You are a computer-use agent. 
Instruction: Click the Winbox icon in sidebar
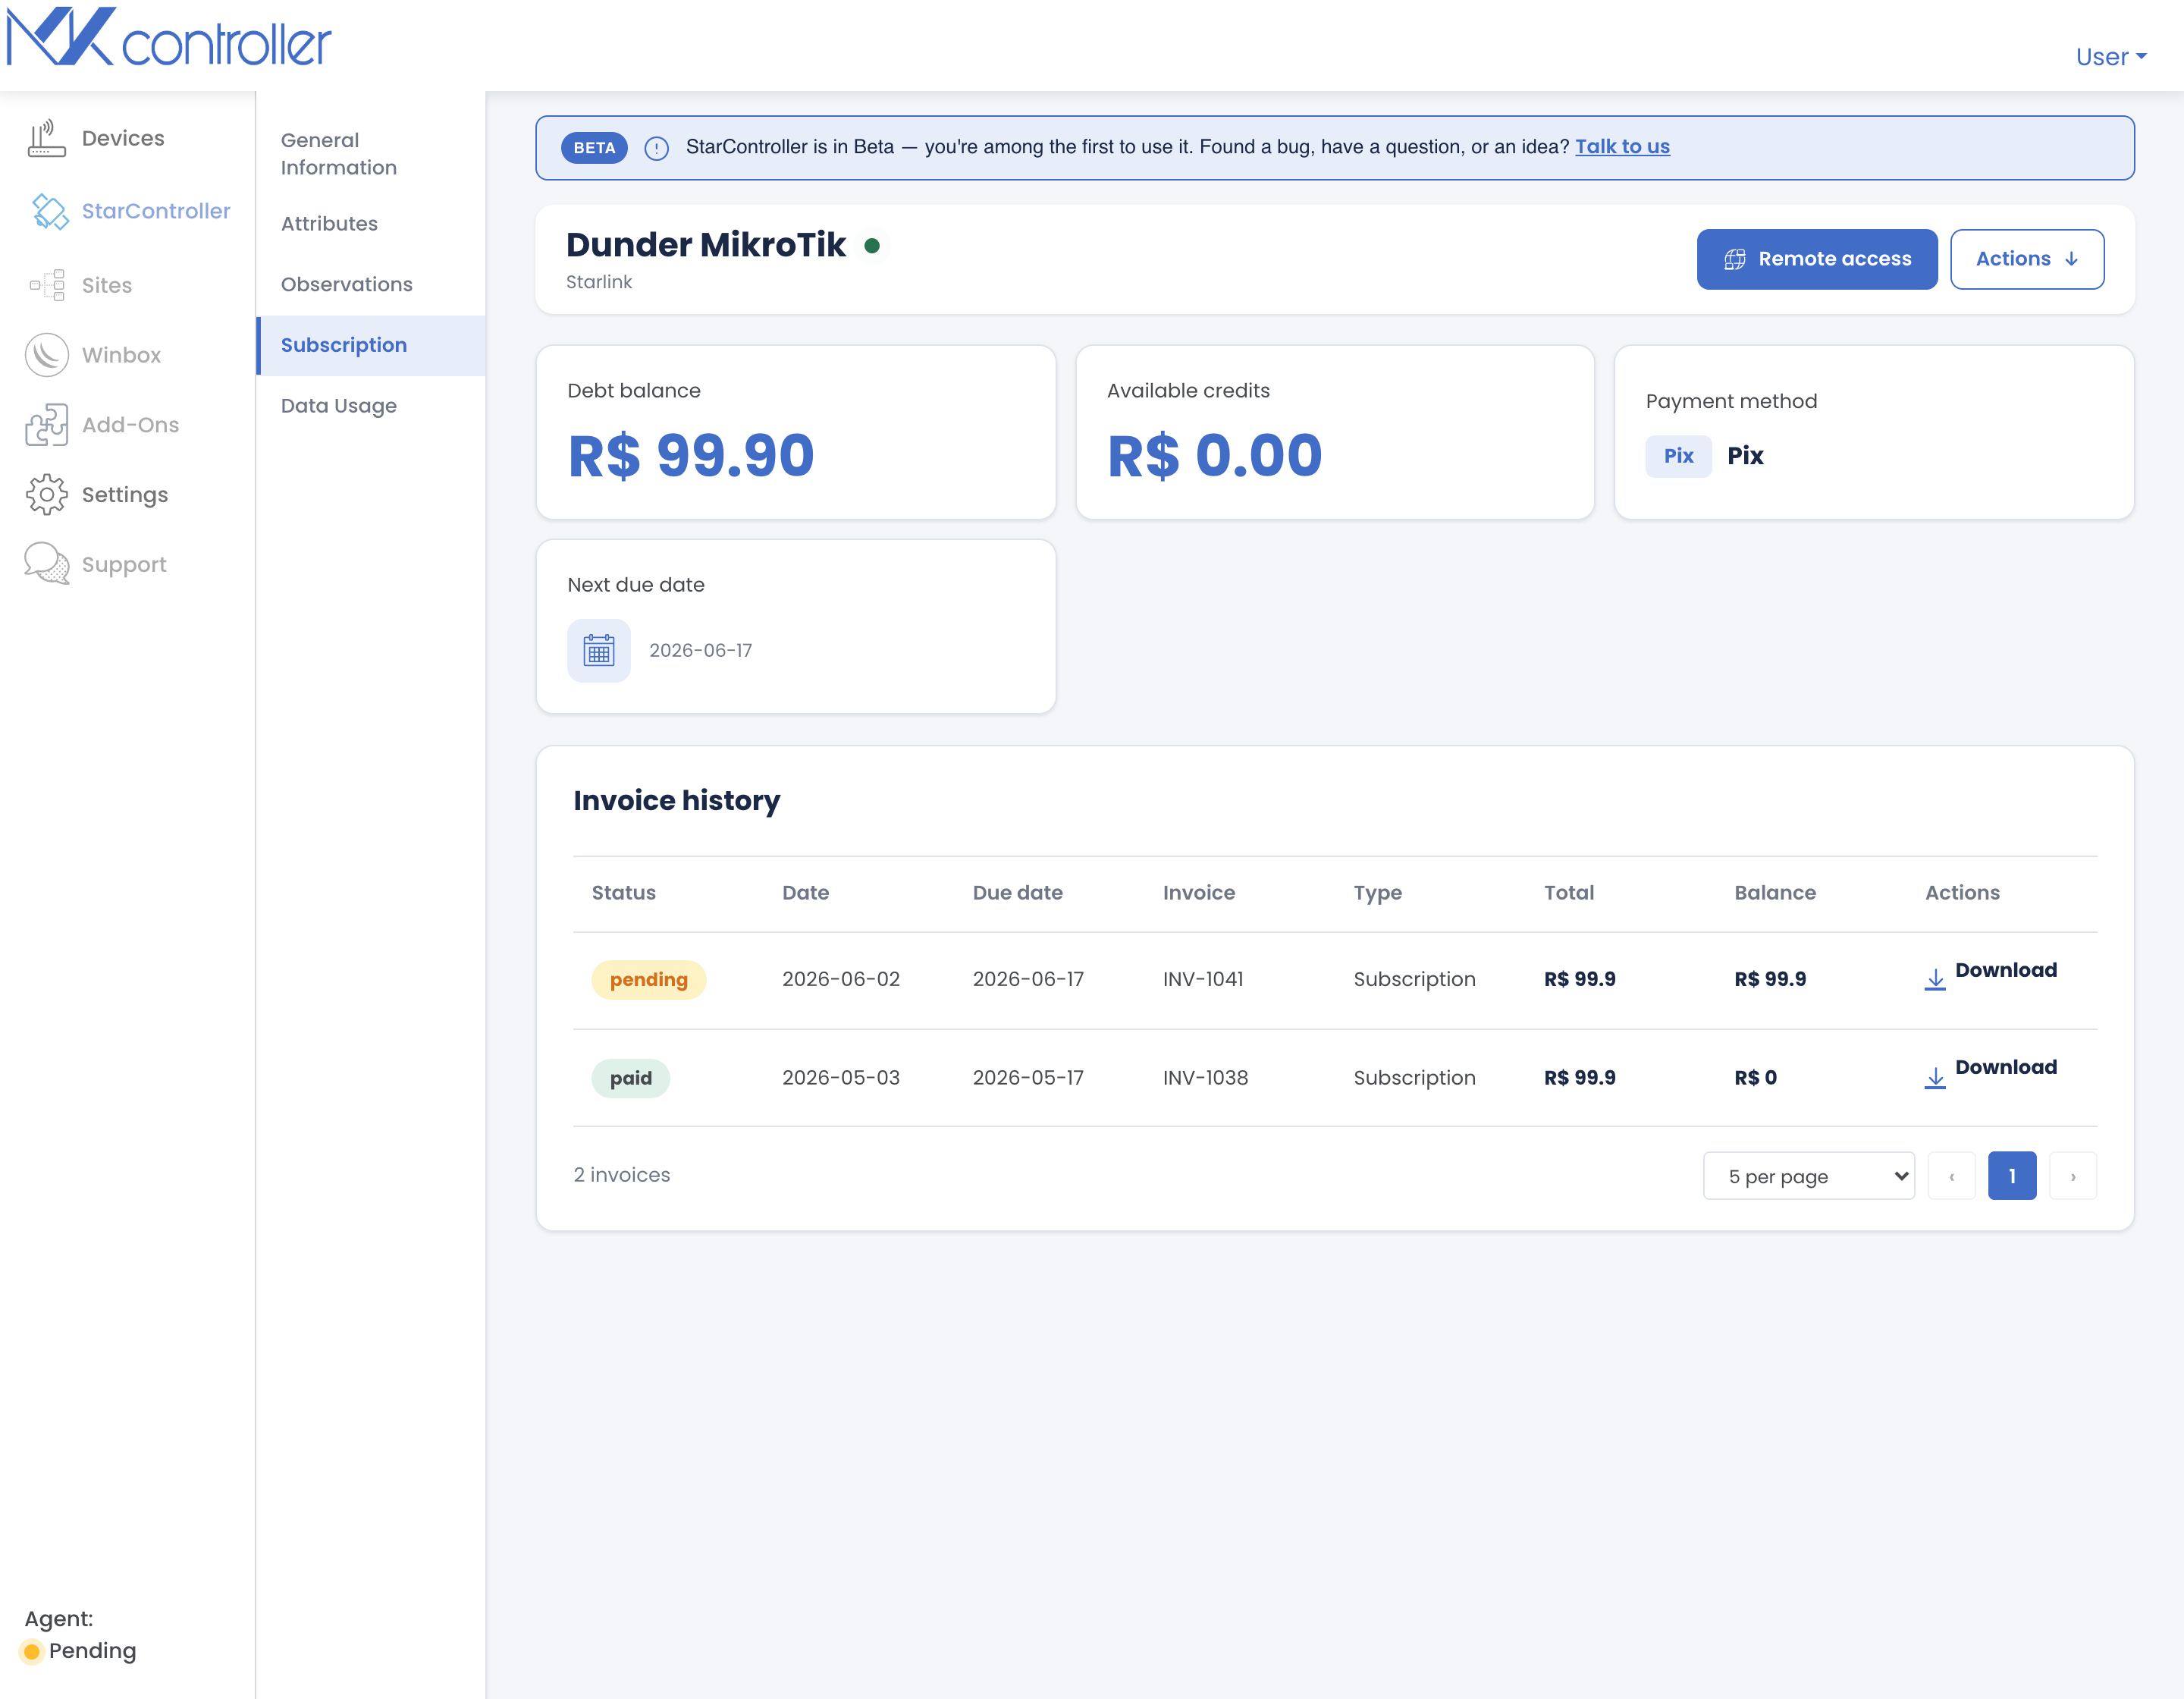pyautogui.click(x=46, y=355)
